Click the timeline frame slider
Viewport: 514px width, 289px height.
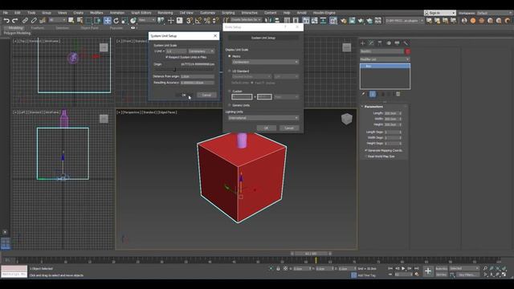[311, 254]
